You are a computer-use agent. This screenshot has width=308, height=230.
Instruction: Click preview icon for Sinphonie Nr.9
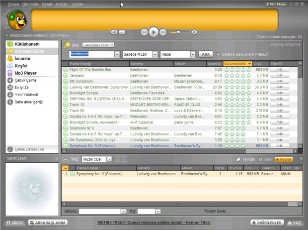[x=66, y=128]
